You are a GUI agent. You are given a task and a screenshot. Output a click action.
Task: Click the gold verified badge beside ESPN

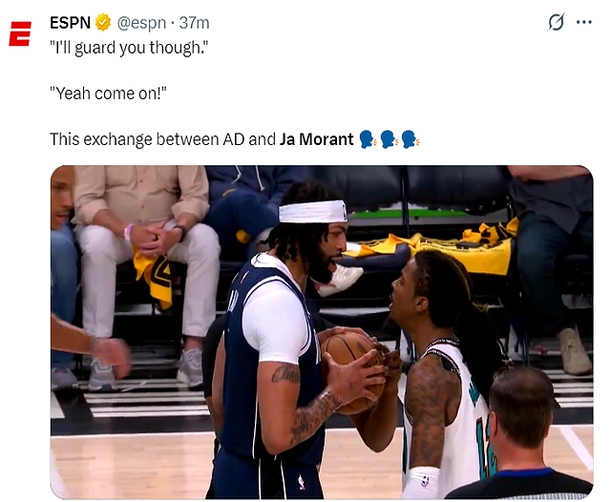coord(103,22)
